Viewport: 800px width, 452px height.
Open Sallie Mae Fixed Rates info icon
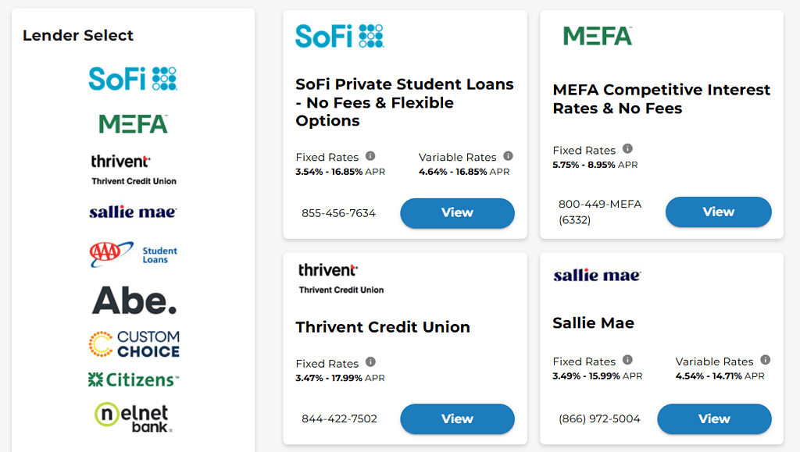click(x=627, y=360)
